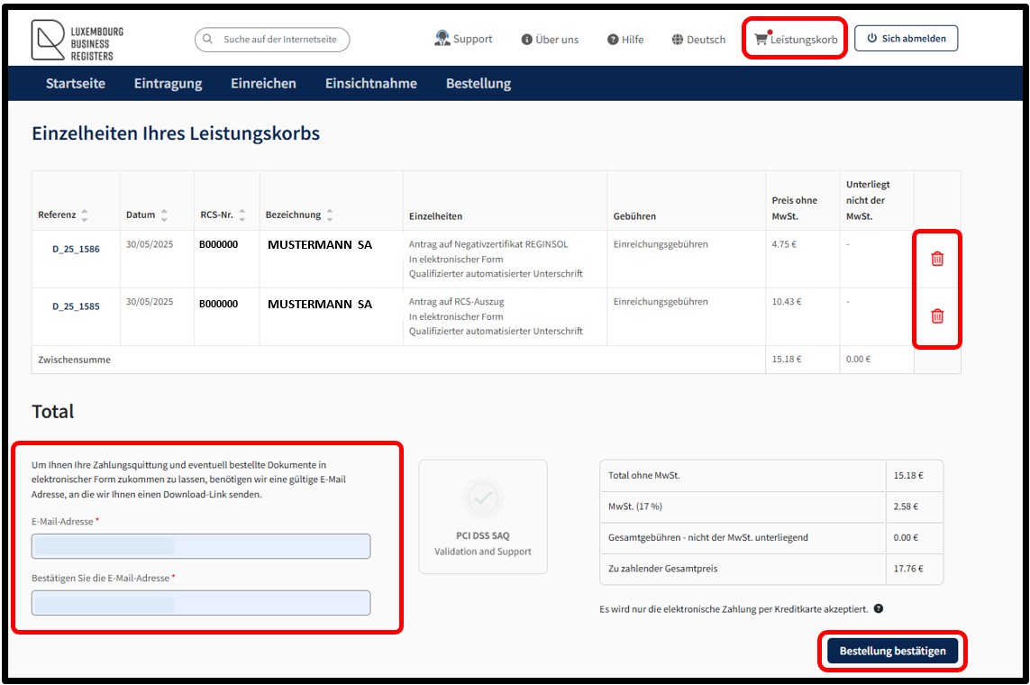
Task: Click the Luxembourg Business Registers logo
Action: (77, 40)
